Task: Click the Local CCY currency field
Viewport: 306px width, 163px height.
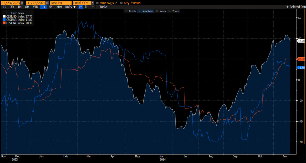Action: click(82, 3)
